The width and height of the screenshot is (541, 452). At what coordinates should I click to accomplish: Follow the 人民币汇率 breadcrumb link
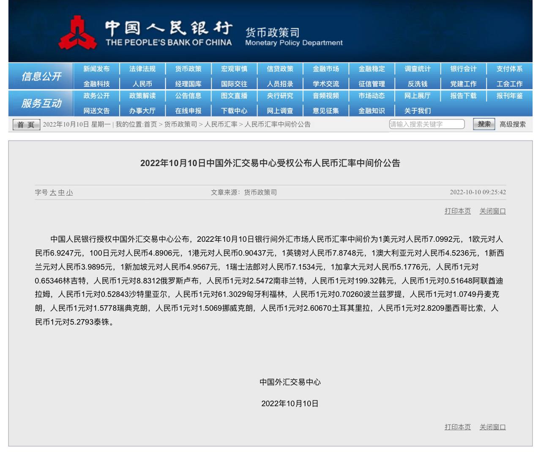point(221,125)
